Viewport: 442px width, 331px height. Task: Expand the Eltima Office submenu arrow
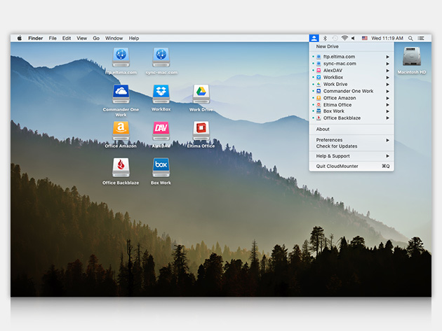387,104
